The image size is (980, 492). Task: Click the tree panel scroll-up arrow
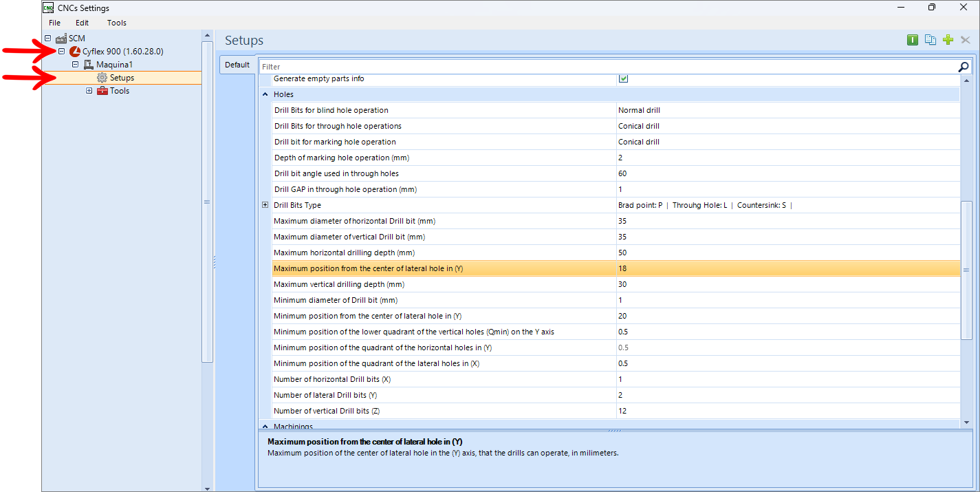tap(207, 35)
